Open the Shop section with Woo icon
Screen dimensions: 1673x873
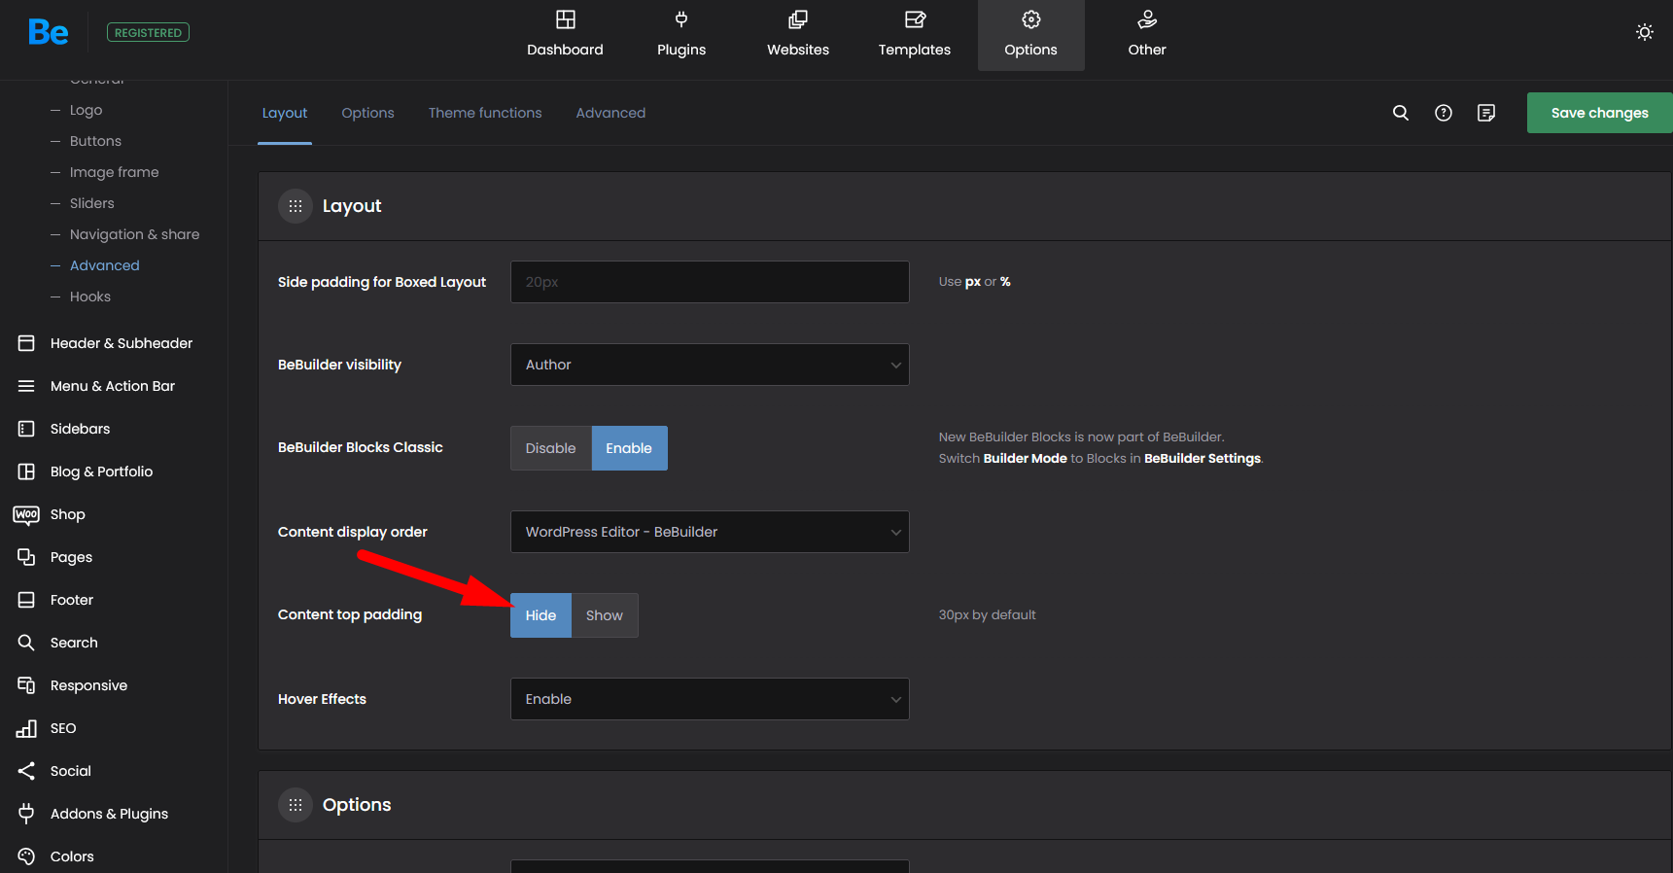pos(67,514)
